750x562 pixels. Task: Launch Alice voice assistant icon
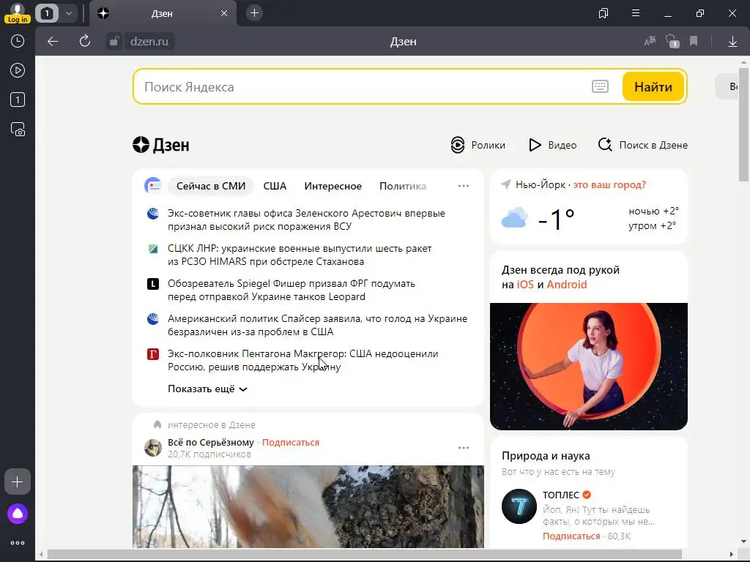pyautogui.click(x=18, y=514)
